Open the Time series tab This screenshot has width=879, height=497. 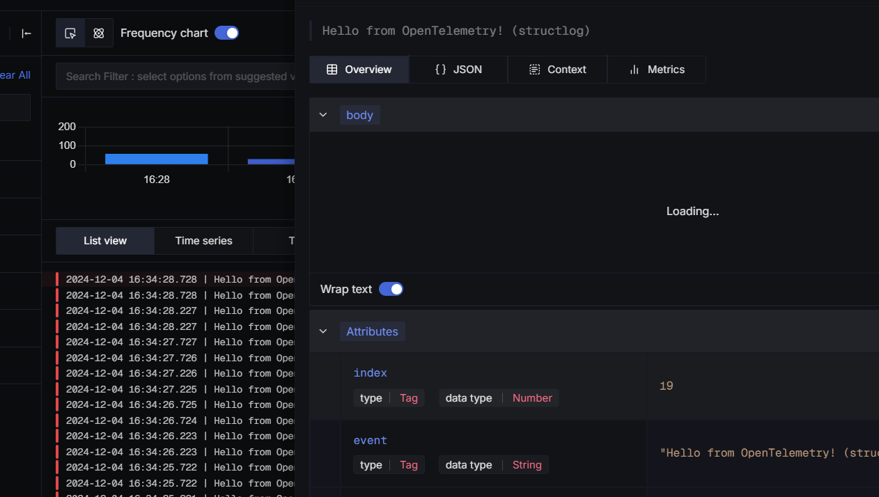click(x=203, y=241)
